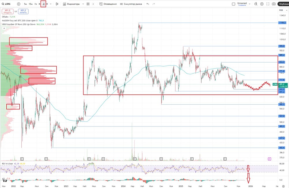
Task: Open the layout grid selector square icon
Action: coord(234,4)
